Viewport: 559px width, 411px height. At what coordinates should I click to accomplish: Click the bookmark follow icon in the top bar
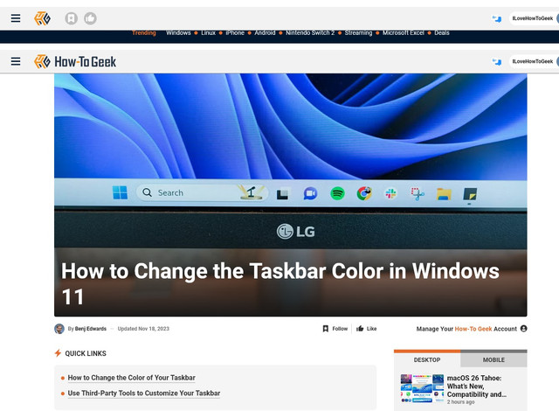pos(72,18)
